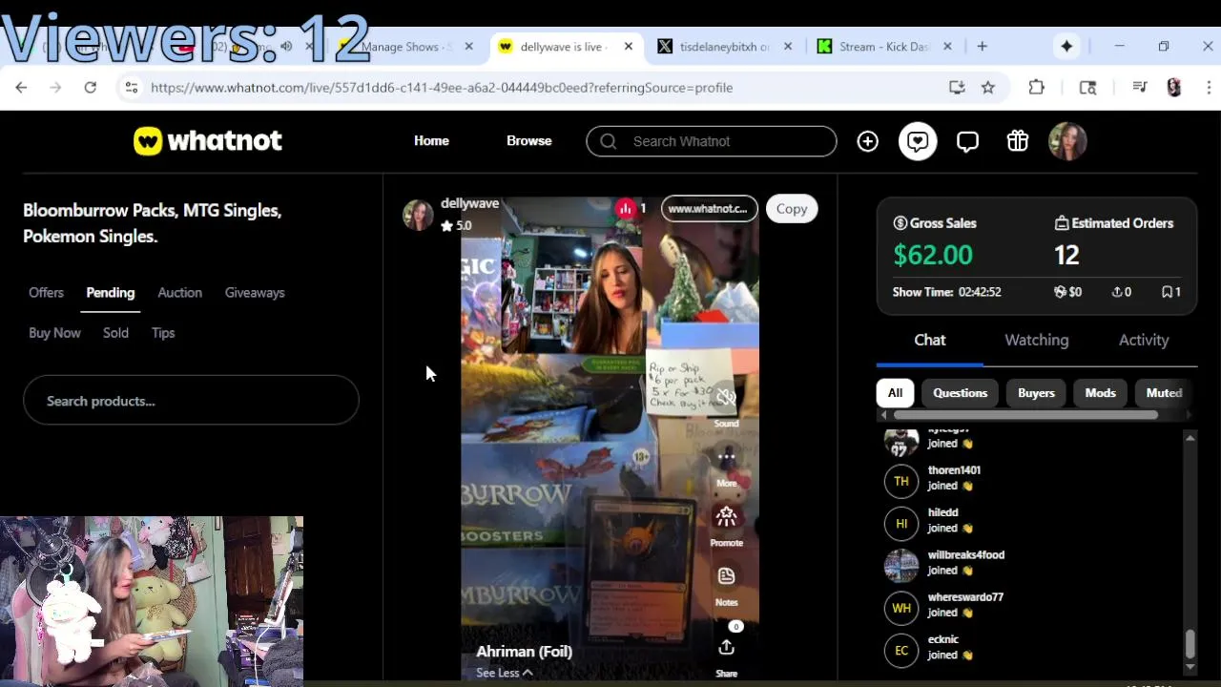Click the chat filter horizontal scrollbar
The width and height of the screenshot is (1221, 687).
[1026, 415]
